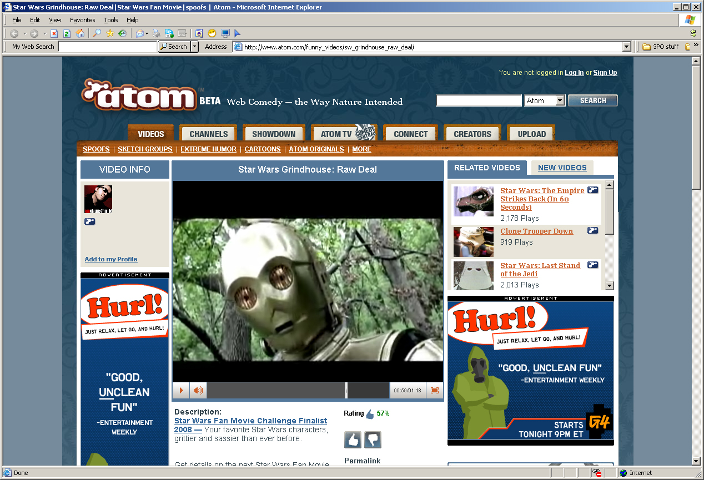Open the 3PO stuff links folder
Viewport: 704px width, 480px height.
pos(660,47)
